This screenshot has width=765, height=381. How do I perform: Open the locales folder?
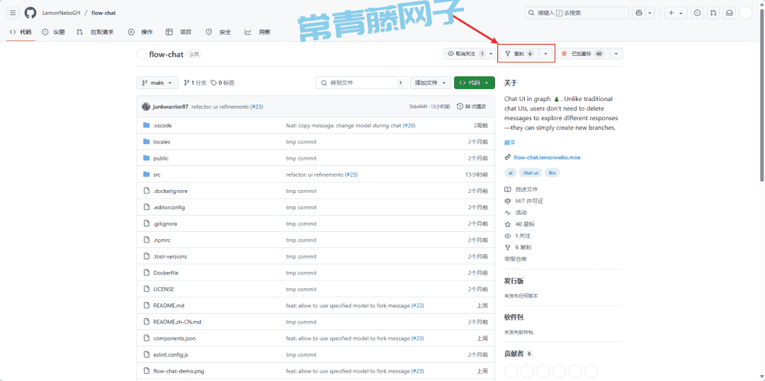coord(161,141)
